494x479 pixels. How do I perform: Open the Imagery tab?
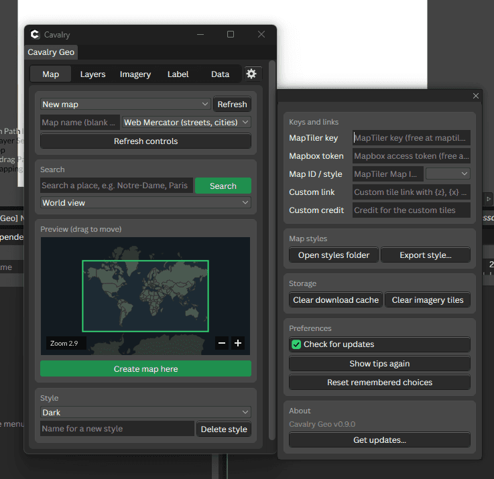pos(135,74)
